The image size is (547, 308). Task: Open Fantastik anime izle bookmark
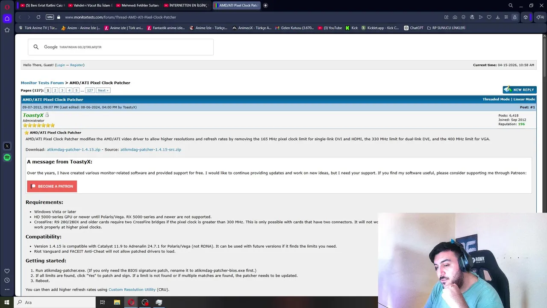(166, 28)
